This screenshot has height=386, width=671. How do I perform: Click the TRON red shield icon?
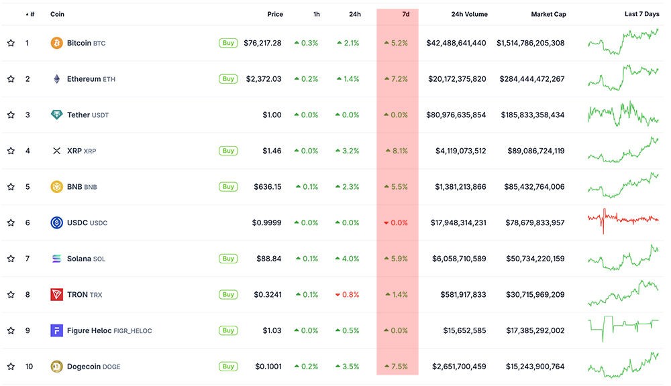pyautogui.click(x=56, y=294)
